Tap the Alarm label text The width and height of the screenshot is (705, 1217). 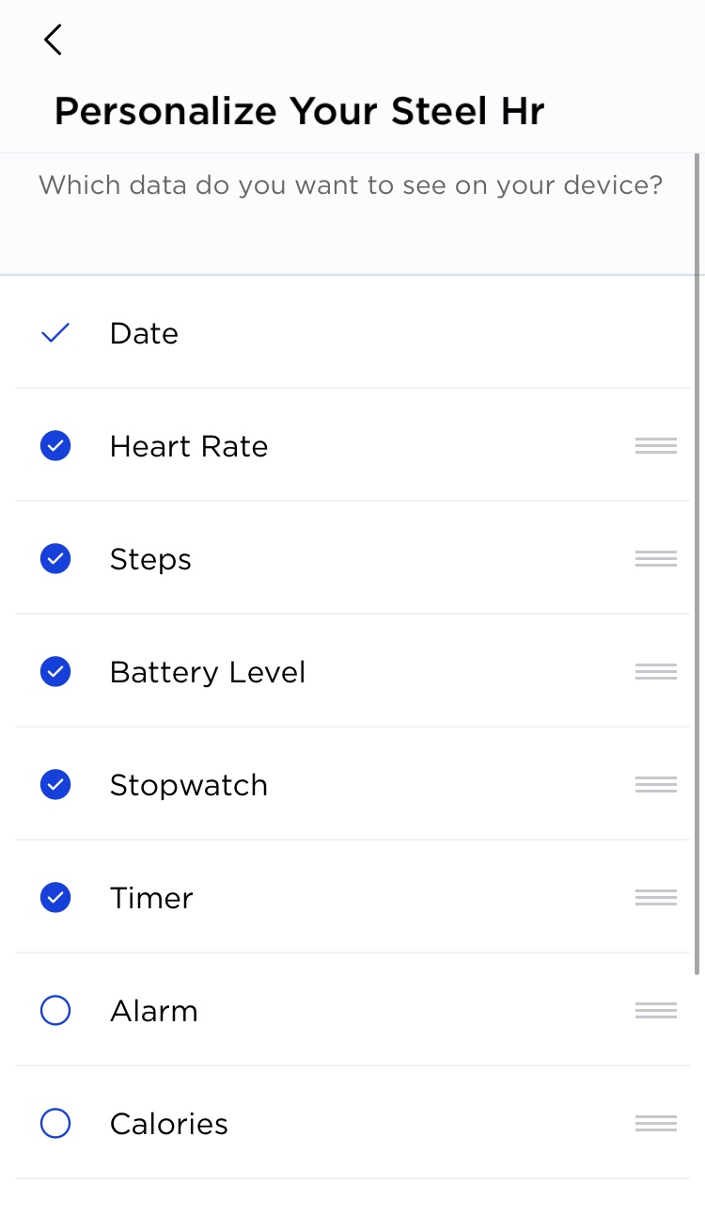pos(154,1011)
